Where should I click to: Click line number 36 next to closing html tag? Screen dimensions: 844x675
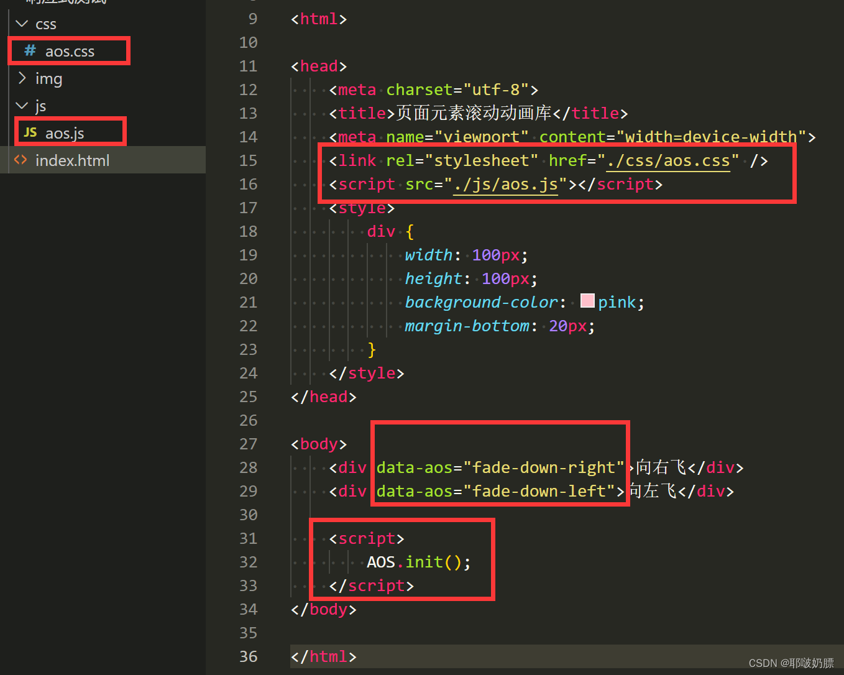(248, 656)
